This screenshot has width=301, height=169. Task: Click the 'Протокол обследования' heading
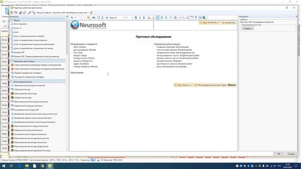pyautogui.click(x=153, y=37)
